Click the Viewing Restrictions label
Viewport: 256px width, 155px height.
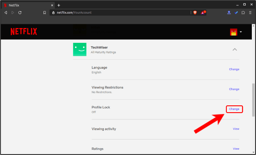point(107,88)
